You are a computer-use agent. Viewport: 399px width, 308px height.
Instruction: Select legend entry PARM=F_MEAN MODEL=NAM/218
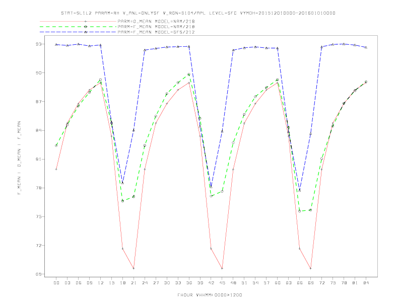point(156,27)
